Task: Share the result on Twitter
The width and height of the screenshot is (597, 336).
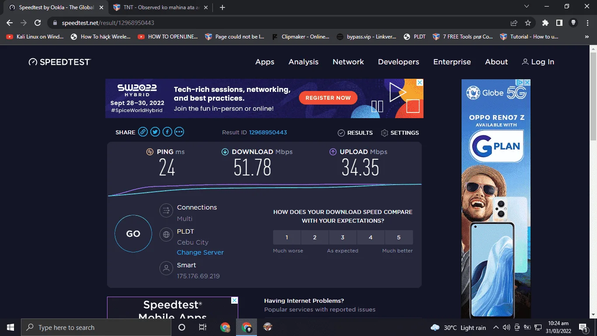Action: pyautogui.click(x=155, y=132)
